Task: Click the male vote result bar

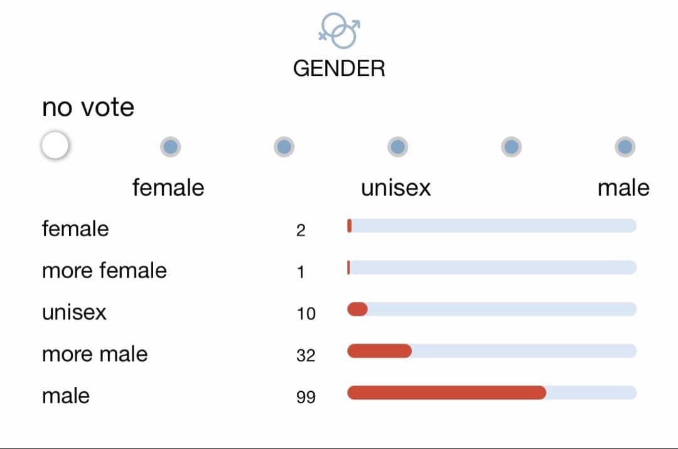Action: (x=492, y=392)
